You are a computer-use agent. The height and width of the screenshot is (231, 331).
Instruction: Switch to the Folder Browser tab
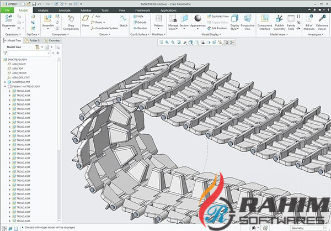(x=32, y=40)
